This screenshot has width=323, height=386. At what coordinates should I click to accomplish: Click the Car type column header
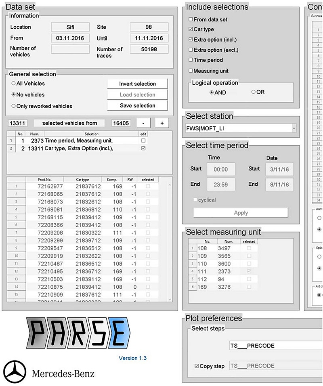click(82, 179)
